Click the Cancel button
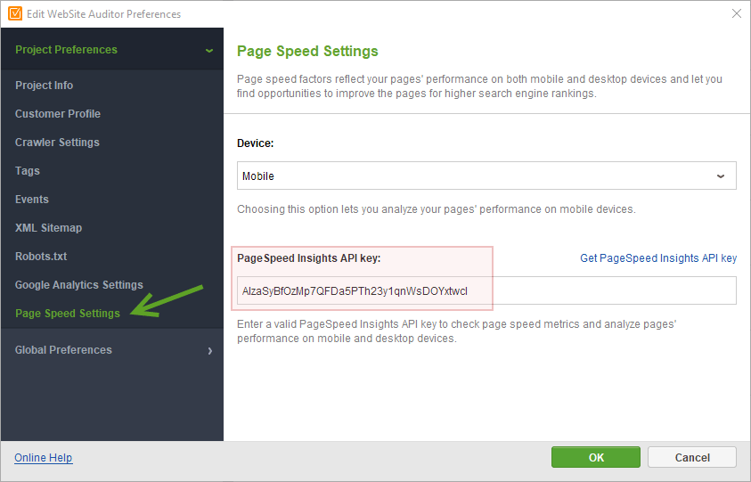 pos(692,457)
